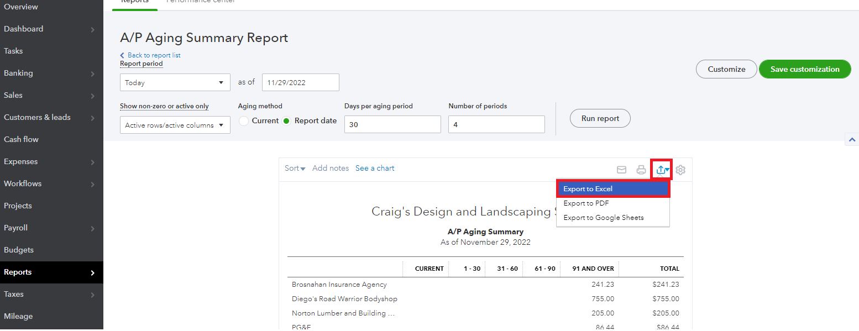Open report settings gear icon
Image resolution: width=859 pixels, height=331 pixels.
[680, 170]
